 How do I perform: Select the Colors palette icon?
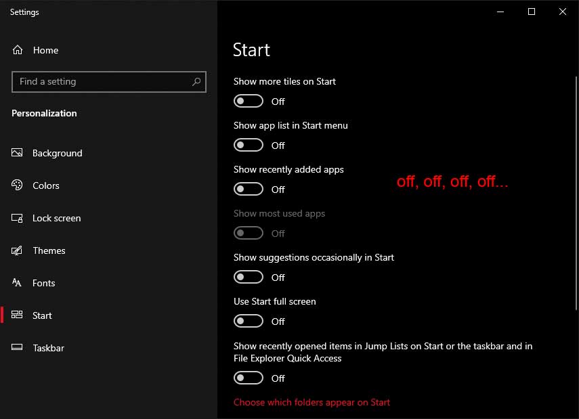point(17,185)
